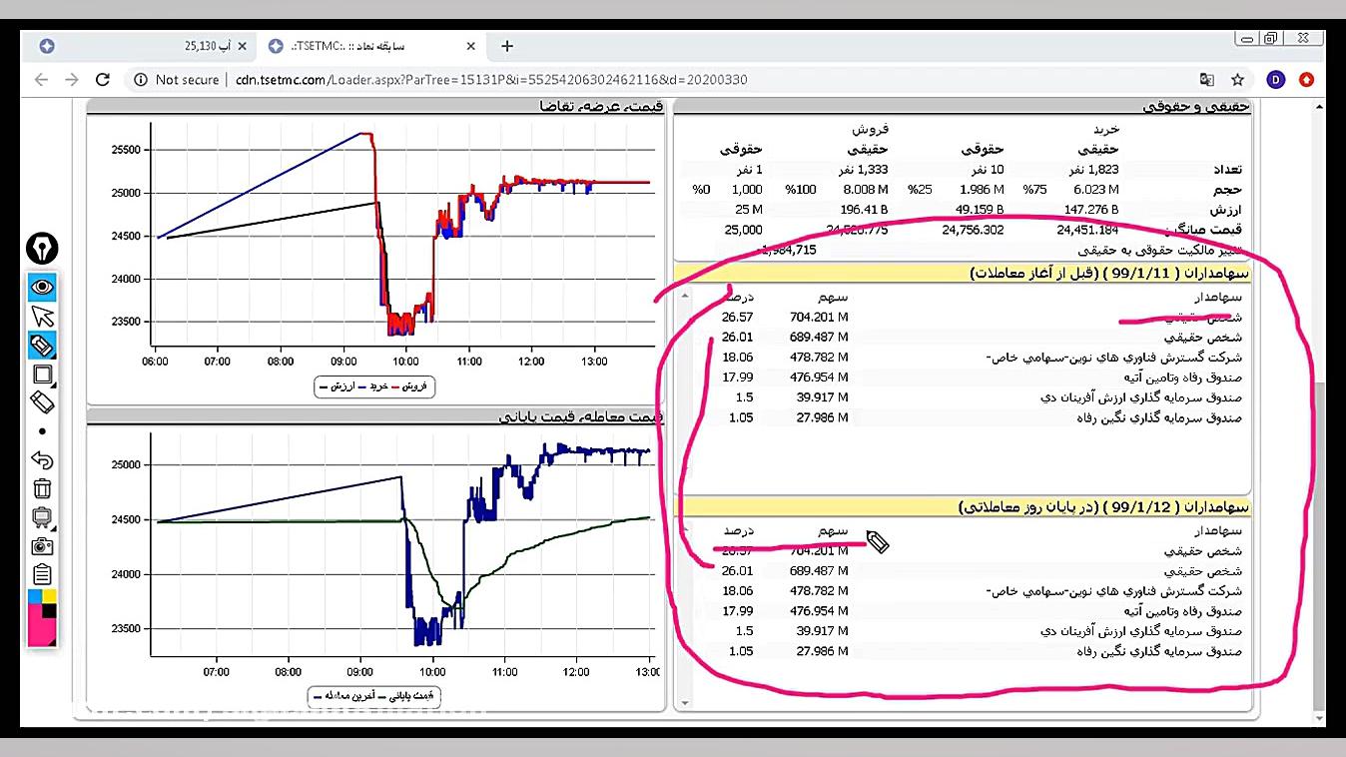Open the translate page icon
Screen dimensions: 1346x757
click(1207, 80)
